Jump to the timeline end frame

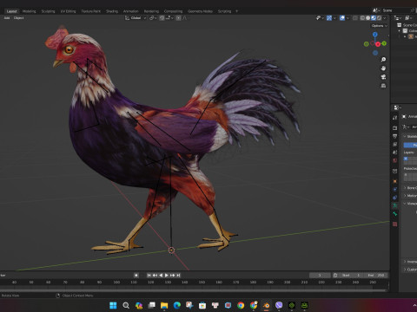click(178, 276)
